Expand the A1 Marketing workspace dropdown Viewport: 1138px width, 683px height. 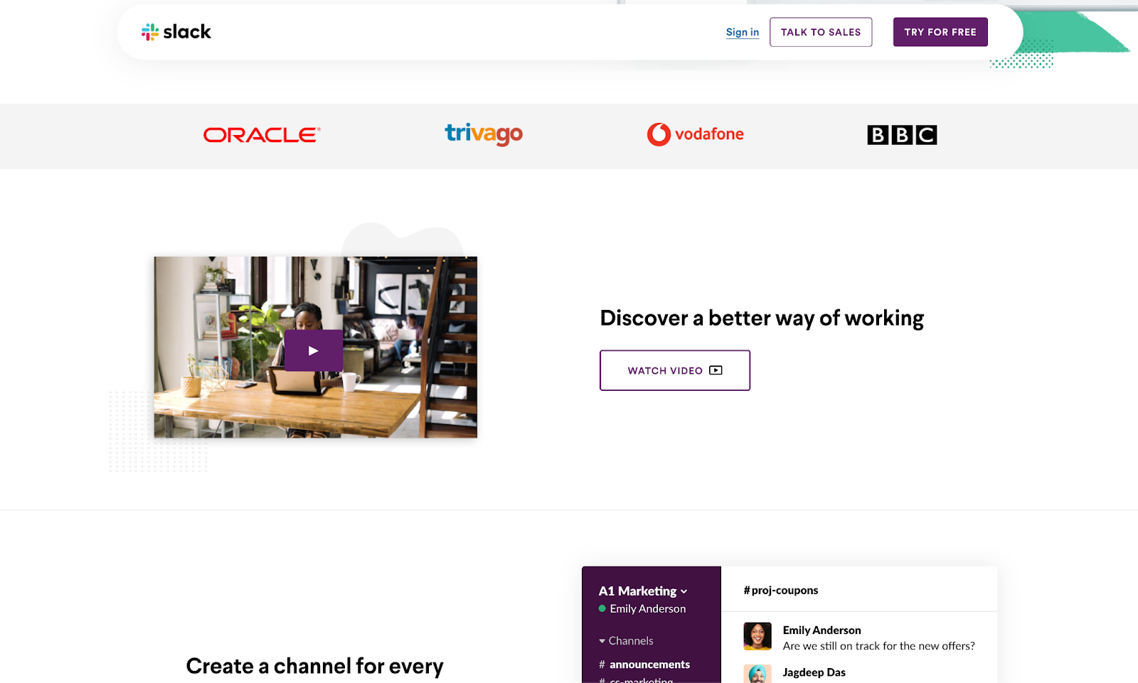(643, 591)
